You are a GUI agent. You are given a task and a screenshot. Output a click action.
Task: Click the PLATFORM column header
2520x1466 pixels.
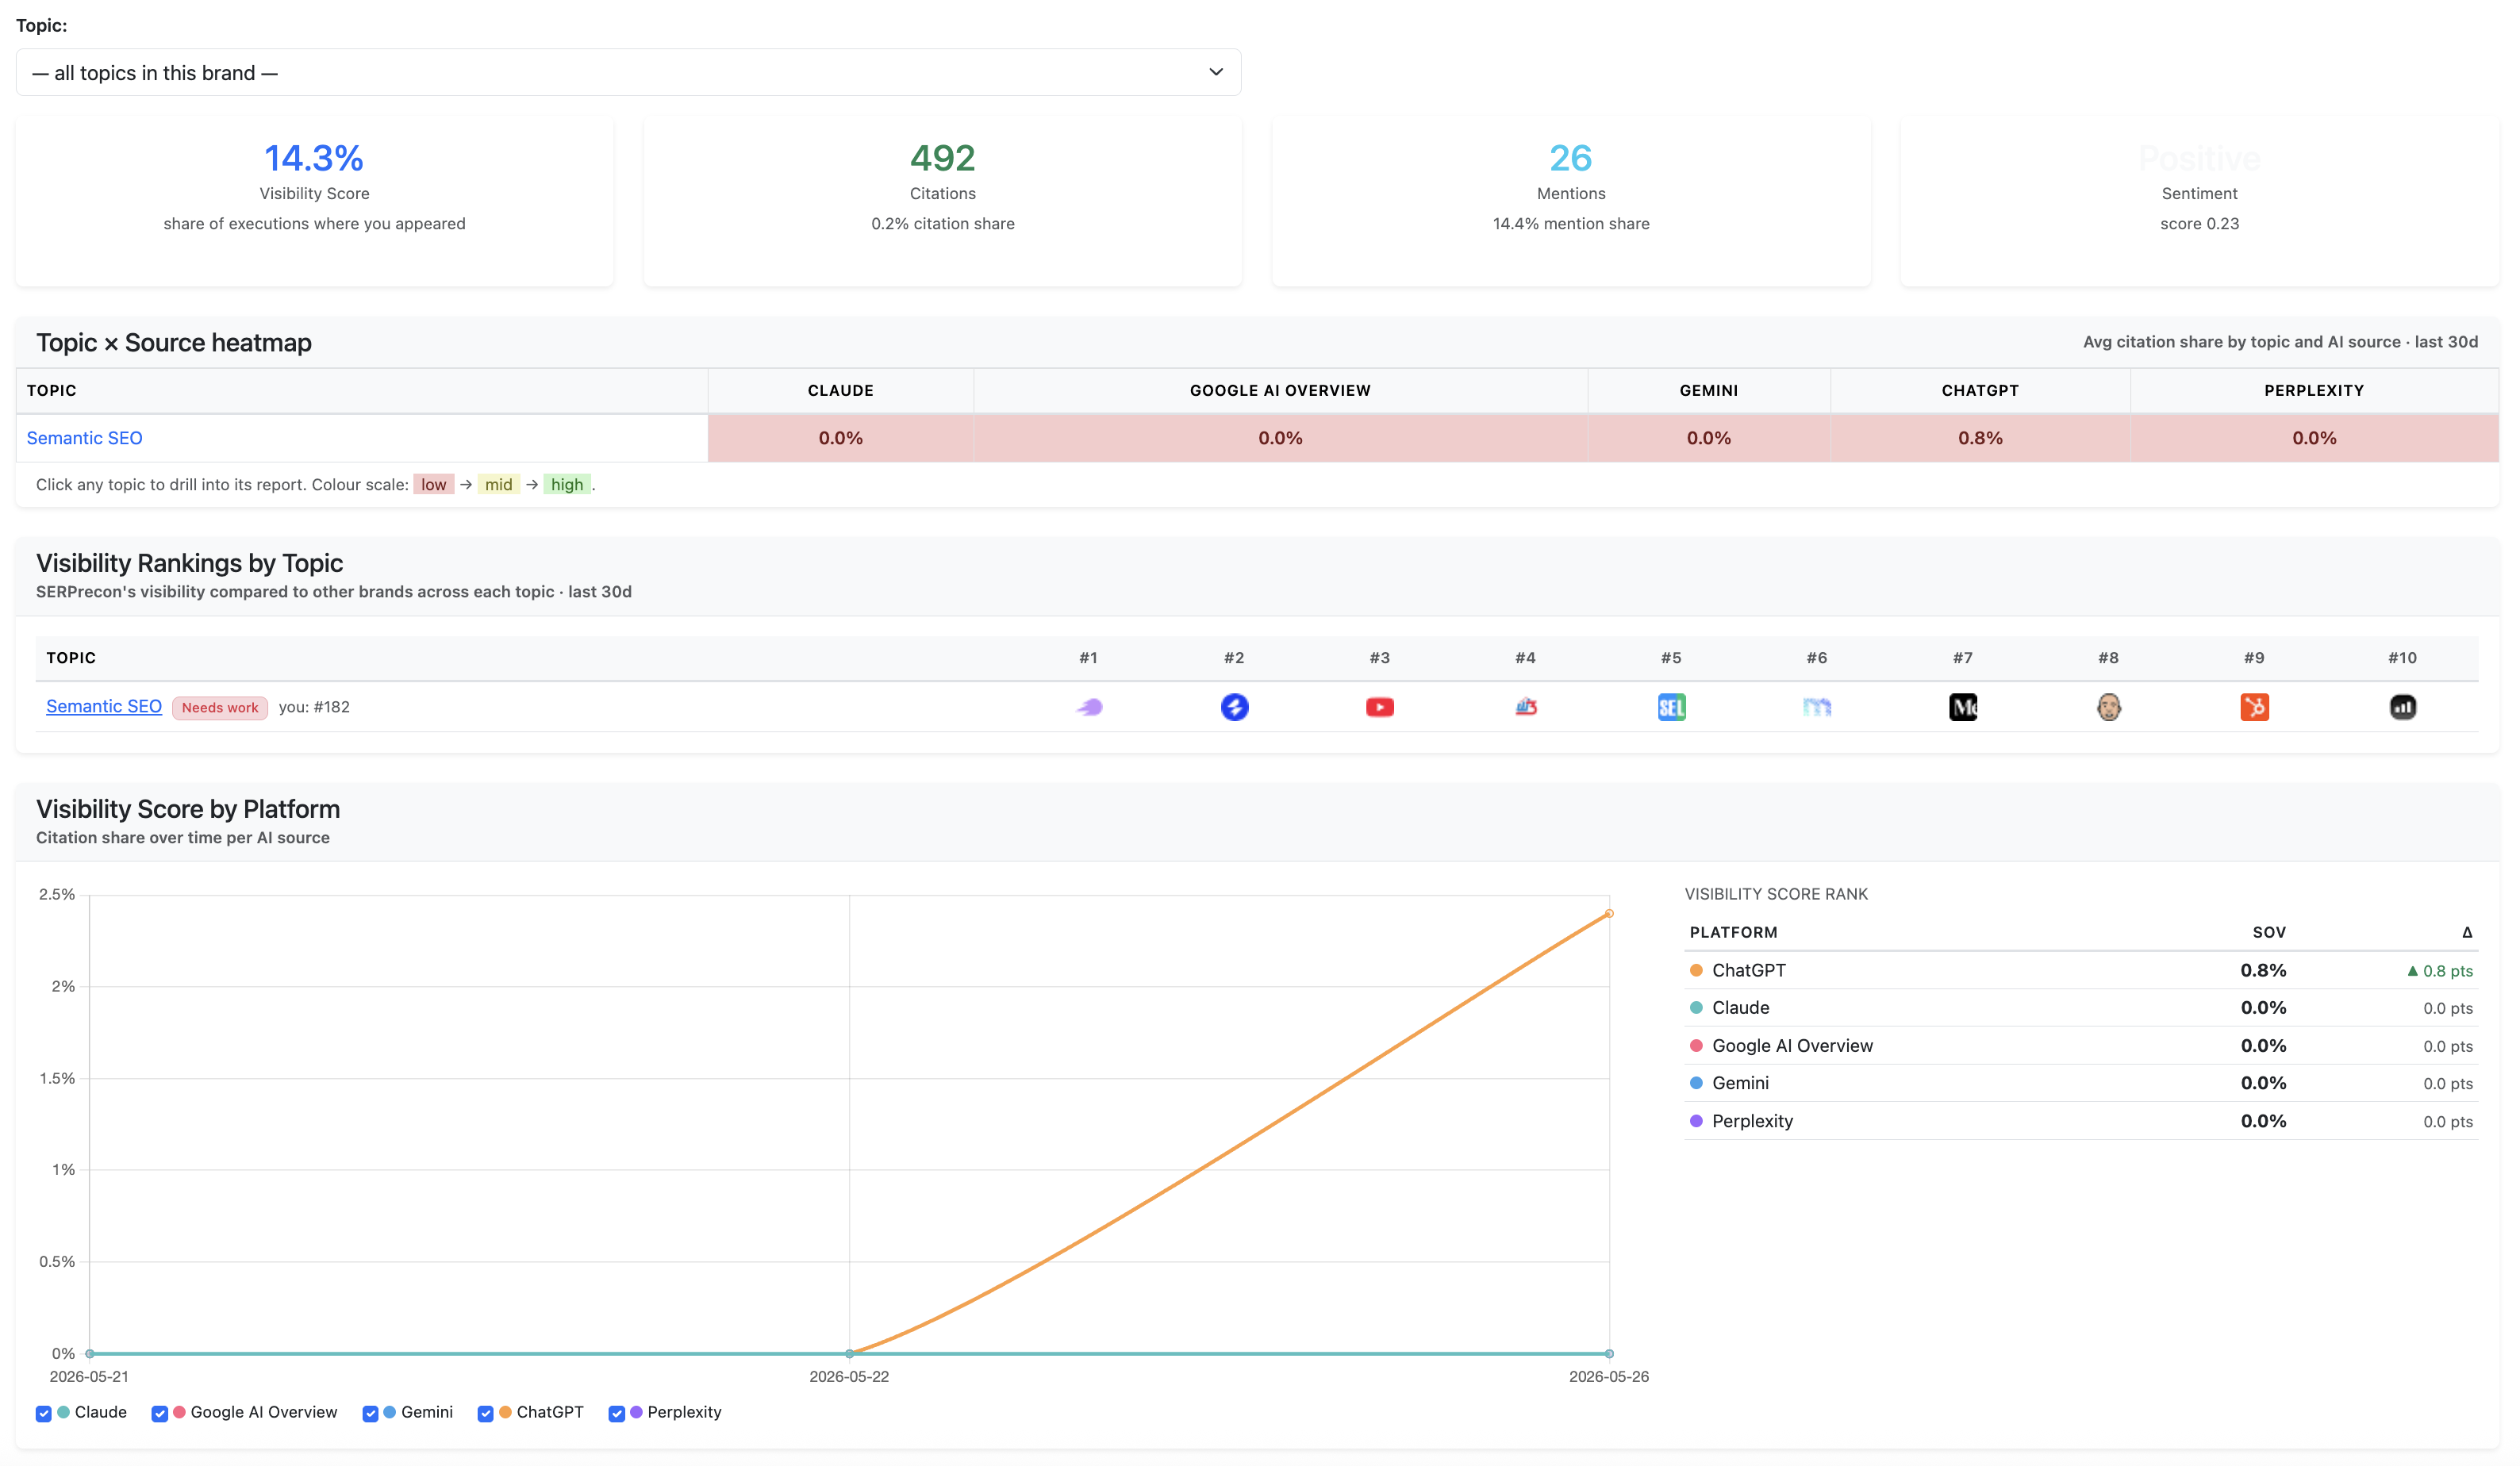(x=1733, y=932)
